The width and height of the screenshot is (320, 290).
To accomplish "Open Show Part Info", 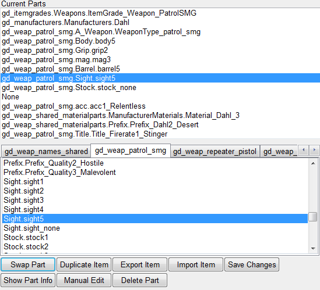I will click(x=28, y=280).
